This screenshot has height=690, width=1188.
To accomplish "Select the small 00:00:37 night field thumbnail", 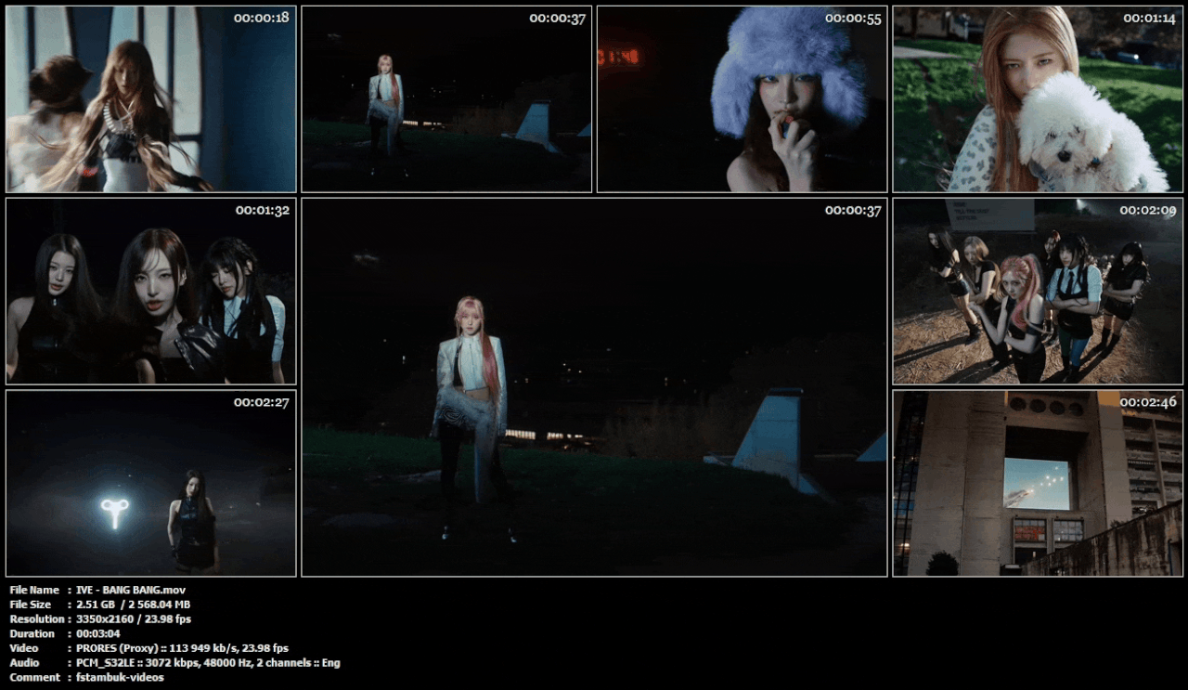I will tap(446, 99).
